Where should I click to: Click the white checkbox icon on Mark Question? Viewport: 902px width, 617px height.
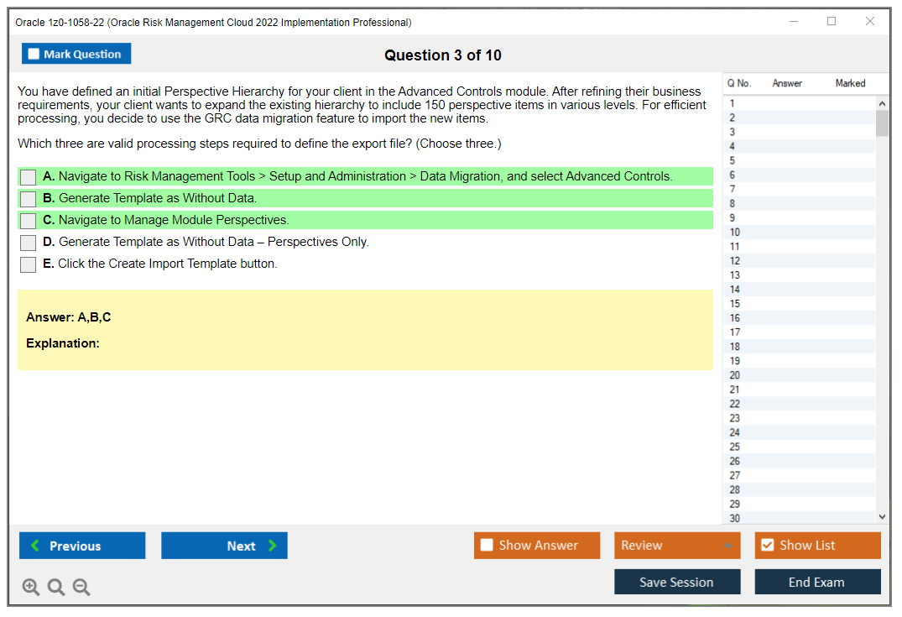(x=33, y=53)
